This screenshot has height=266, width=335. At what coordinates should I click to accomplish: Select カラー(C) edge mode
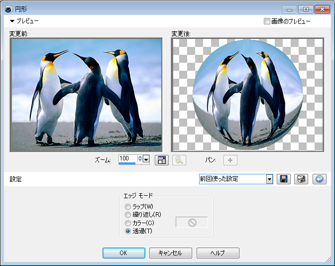click(x=128, y=223)
